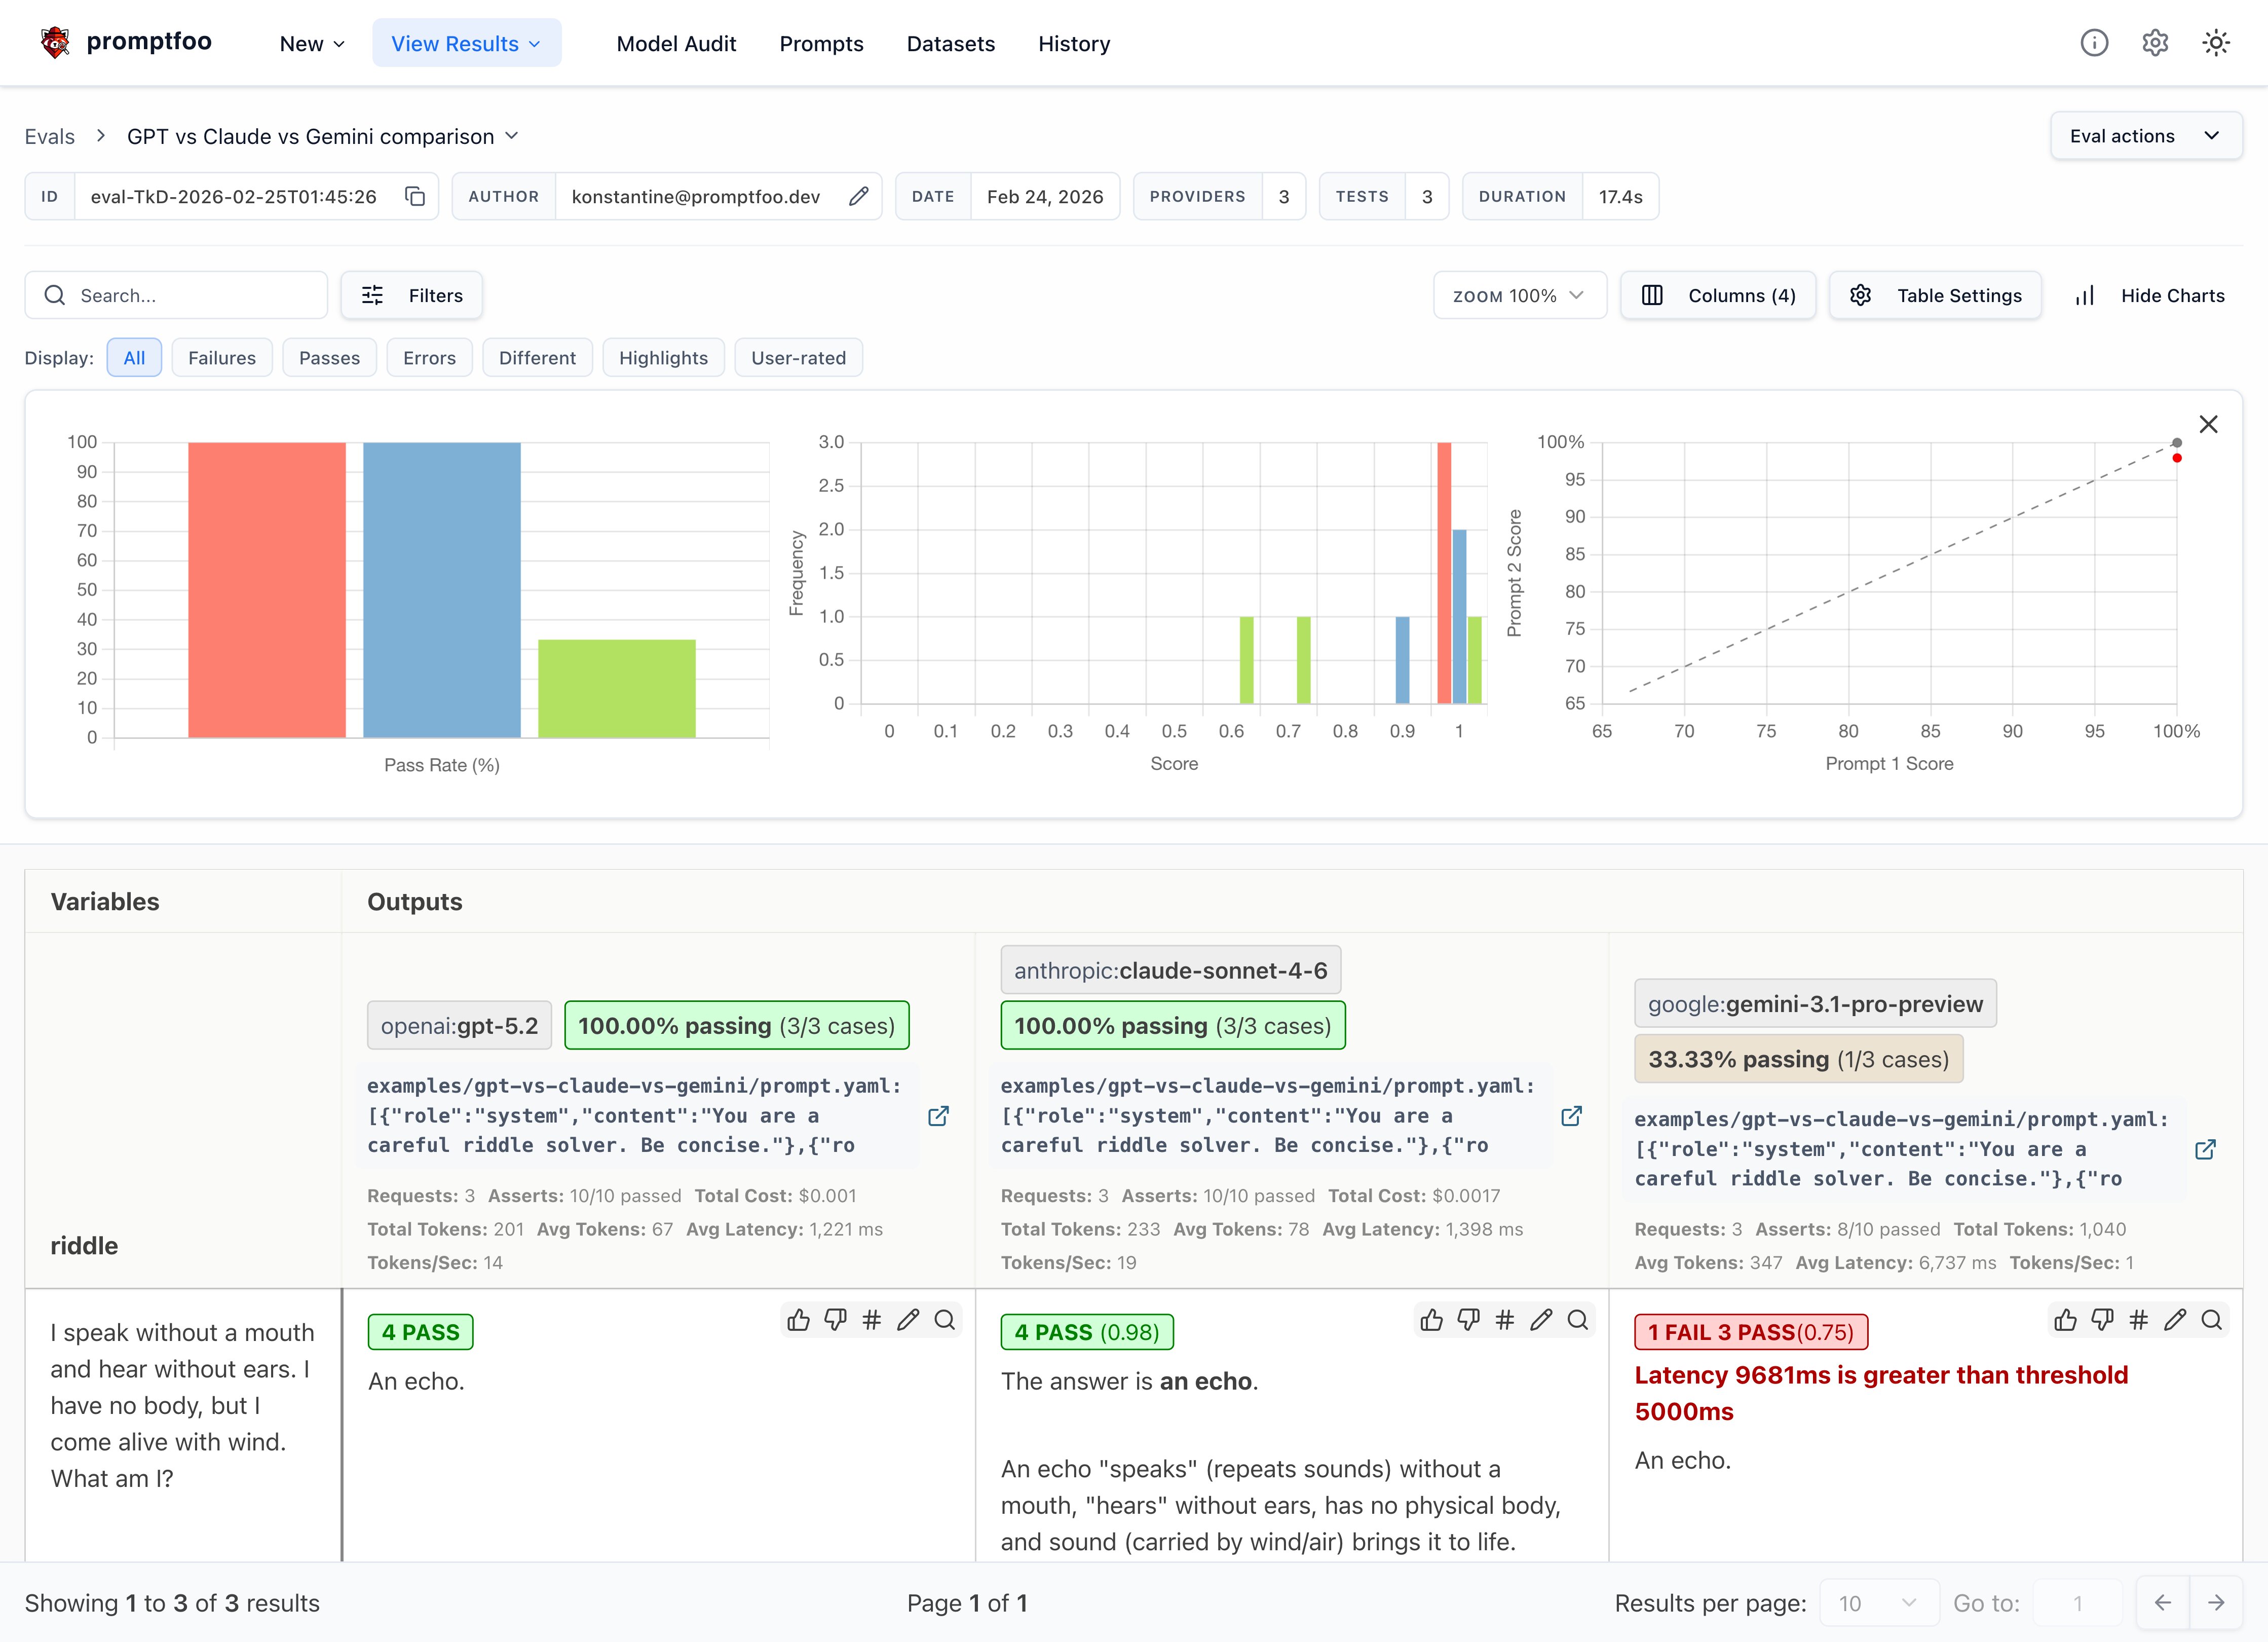Open the Model Audit menu

(x=676, y=44)
